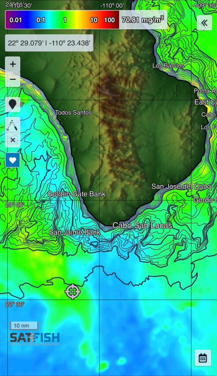
Task: Select the Cabo San Lucas label
Action: 142,225
